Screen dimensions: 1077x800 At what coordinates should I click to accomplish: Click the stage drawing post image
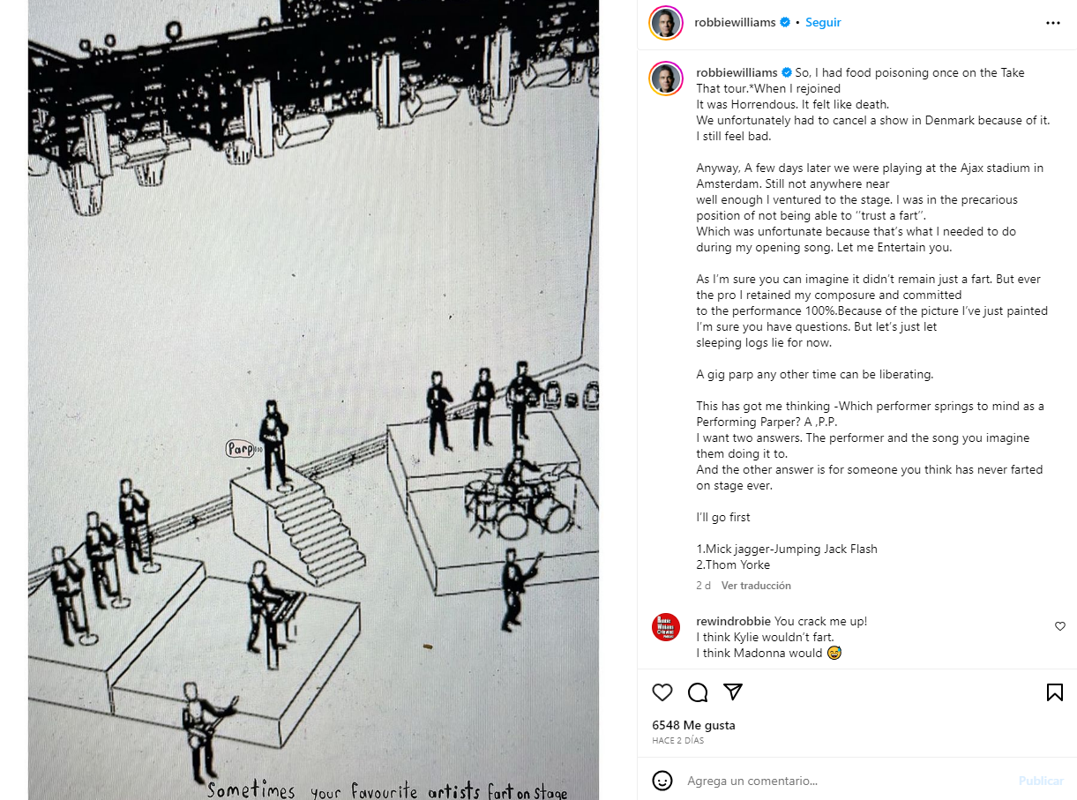pos(313,400)
